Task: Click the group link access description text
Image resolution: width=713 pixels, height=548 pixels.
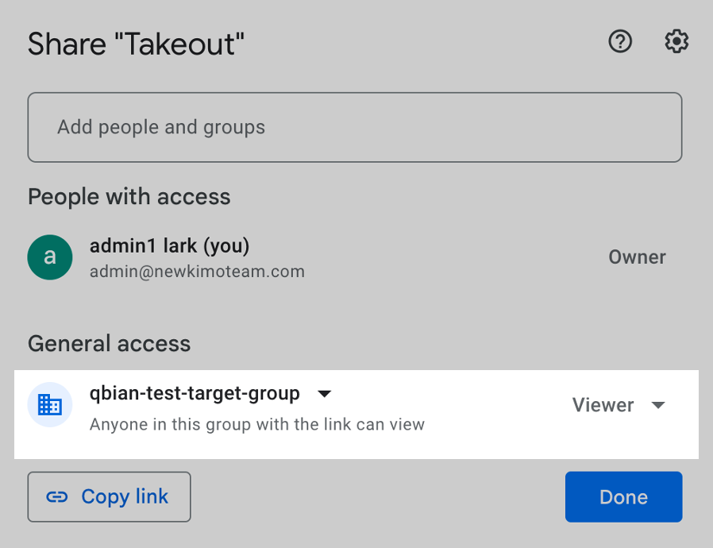Action: point(256,424)
